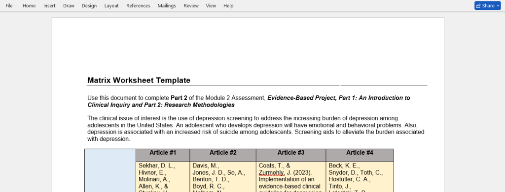Click the empty light-blue table cell
Viewport: 505px width, 192px height.
(x=110, y=170)
